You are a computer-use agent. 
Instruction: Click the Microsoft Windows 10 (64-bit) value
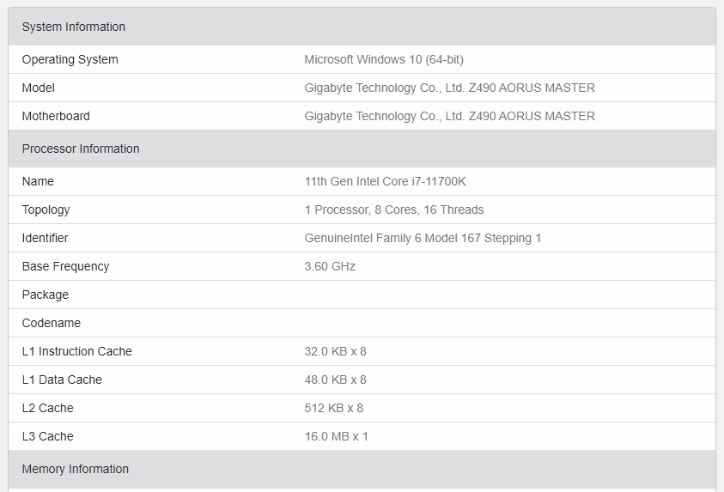pos(384,59)
